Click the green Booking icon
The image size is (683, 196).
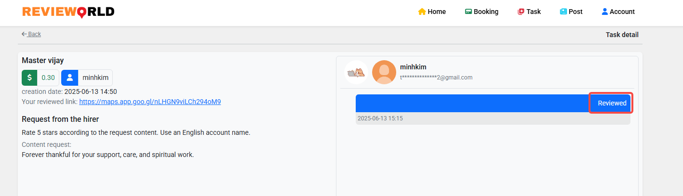pyautogui.click(x=468, y=12)
